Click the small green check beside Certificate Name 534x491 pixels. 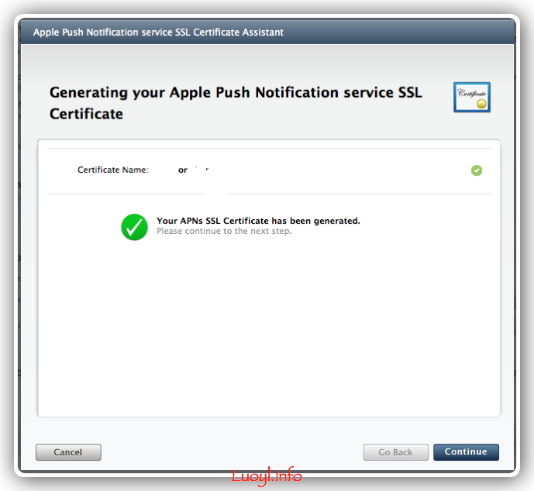click(x=477, y=170)
